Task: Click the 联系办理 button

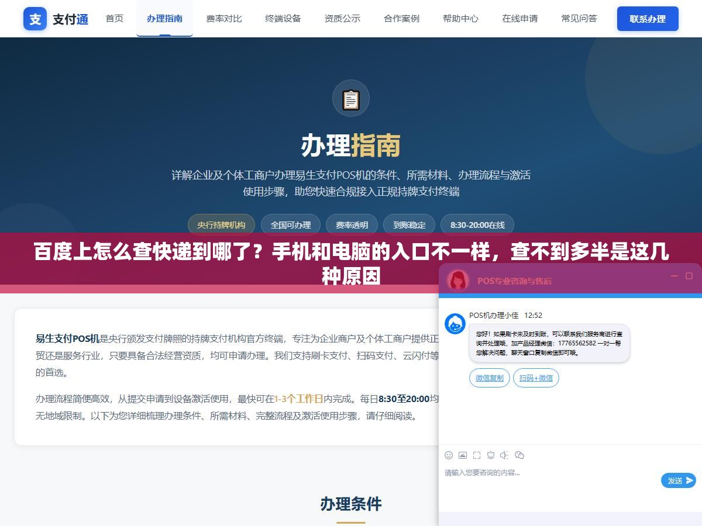Action: pos(648,19)
